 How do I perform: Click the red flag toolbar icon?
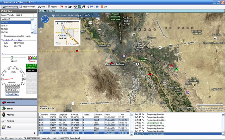click(x=62, y=7)
